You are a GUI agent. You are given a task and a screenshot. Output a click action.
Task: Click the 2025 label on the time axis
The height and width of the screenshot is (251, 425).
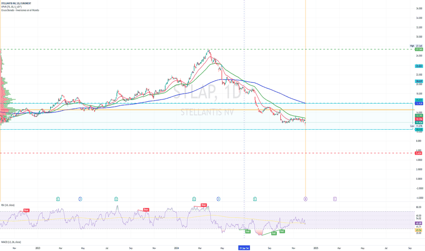tap(316, 248)
